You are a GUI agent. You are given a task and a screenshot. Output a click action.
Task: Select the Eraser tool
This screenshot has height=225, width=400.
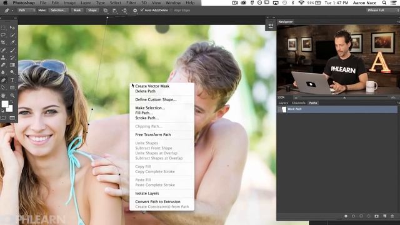point(3,65)
